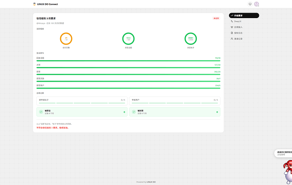The width and height of the screenshot is (292, 185).
Task: Click the 被举报帖子 0 / 5 card
Action: (x=82, y=101)
